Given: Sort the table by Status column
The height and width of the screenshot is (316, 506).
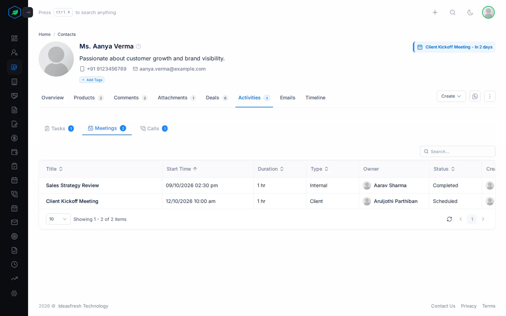Looking at the screenshot, I should point(444,169).
